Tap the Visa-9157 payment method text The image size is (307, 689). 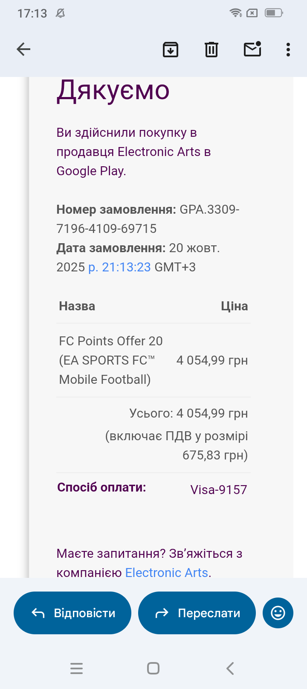(x=218, y=489)
